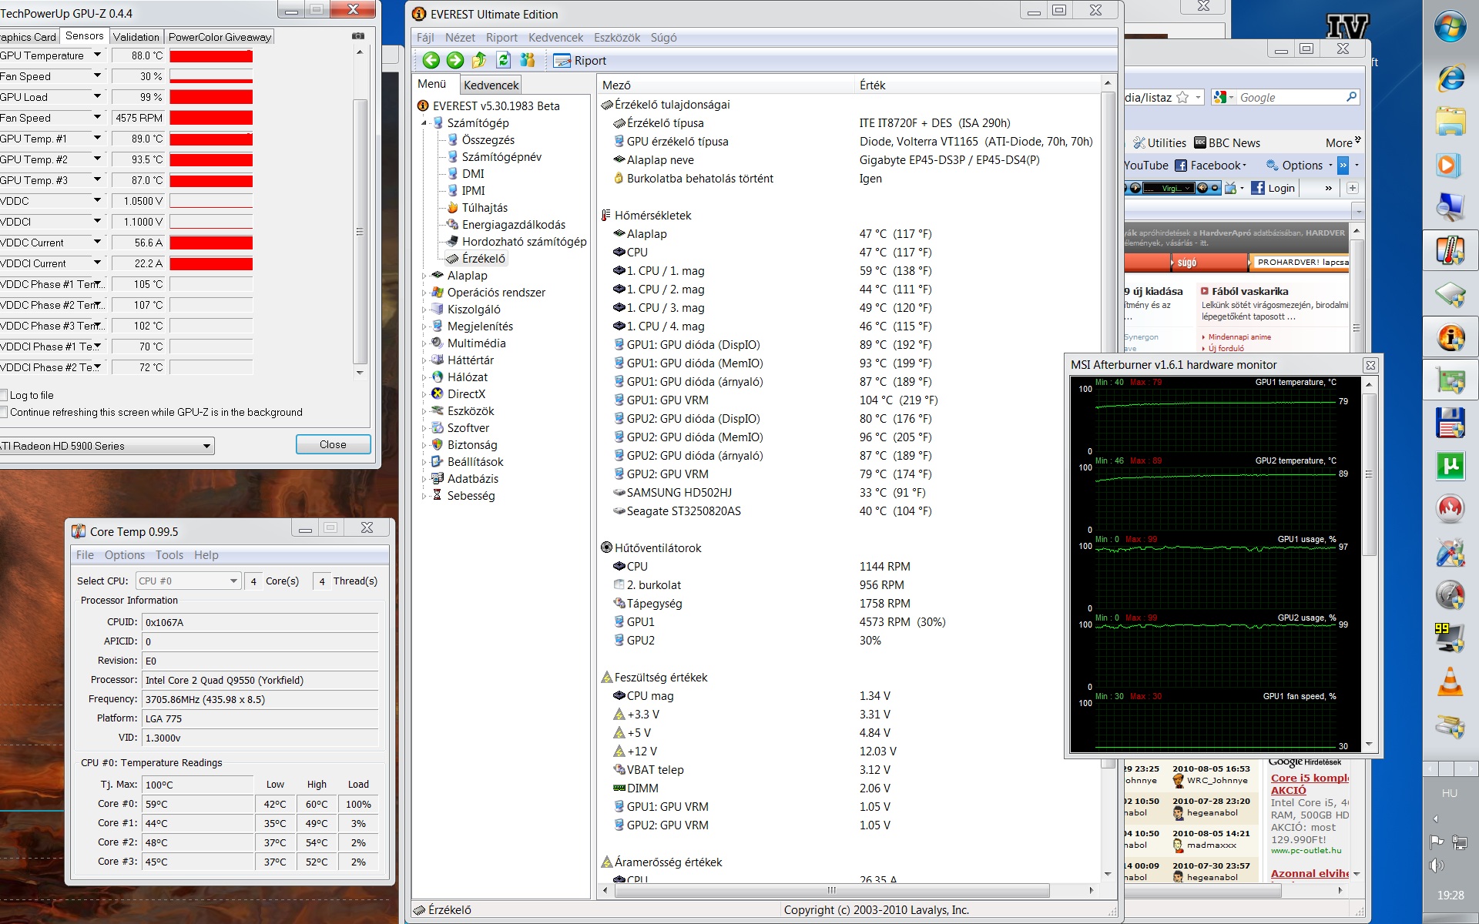
Task: Toggle Continue refreshing in background checkbox
Action: coord(3,412)
